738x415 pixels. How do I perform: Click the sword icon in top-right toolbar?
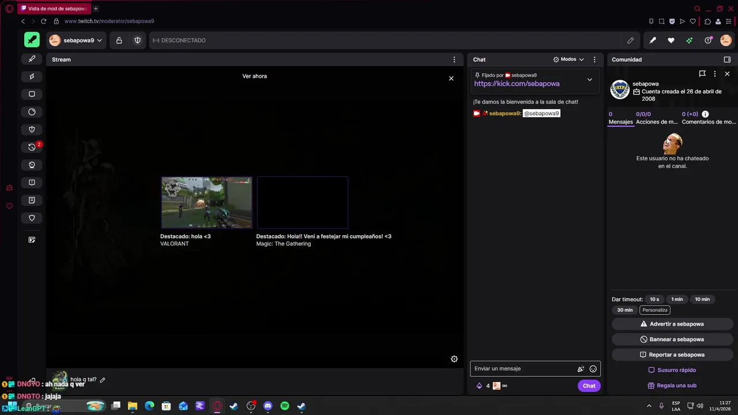coord(653,40)
